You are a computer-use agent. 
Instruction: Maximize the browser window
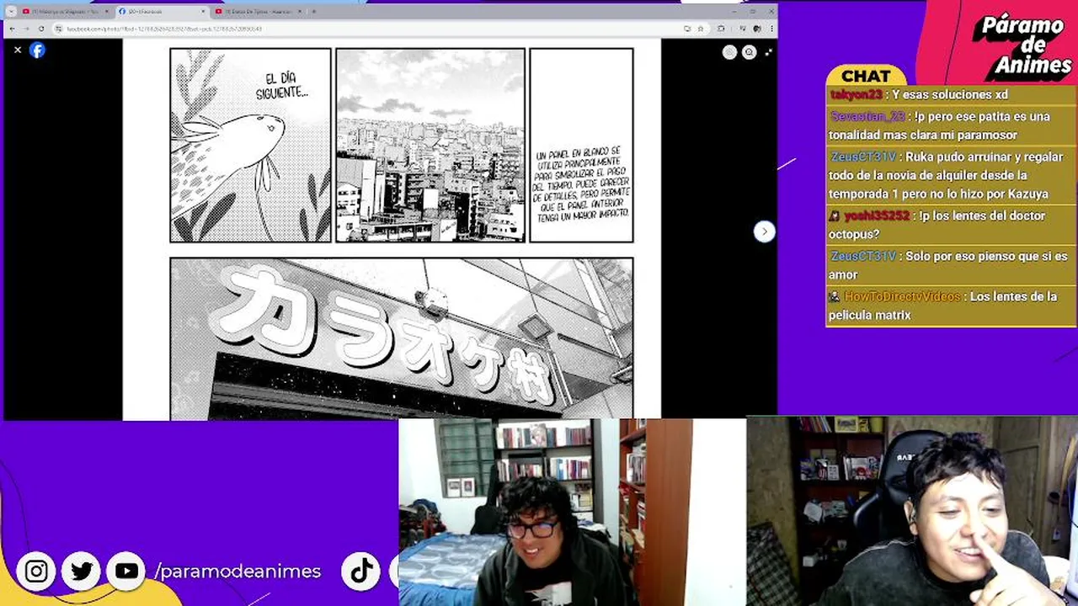(x=753, y=11)
